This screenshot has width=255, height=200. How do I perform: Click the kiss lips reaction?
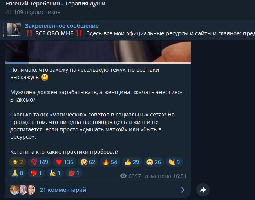74,173
